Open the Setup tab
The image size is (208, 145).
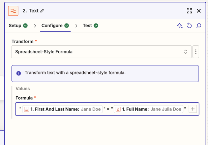(15, 26)
